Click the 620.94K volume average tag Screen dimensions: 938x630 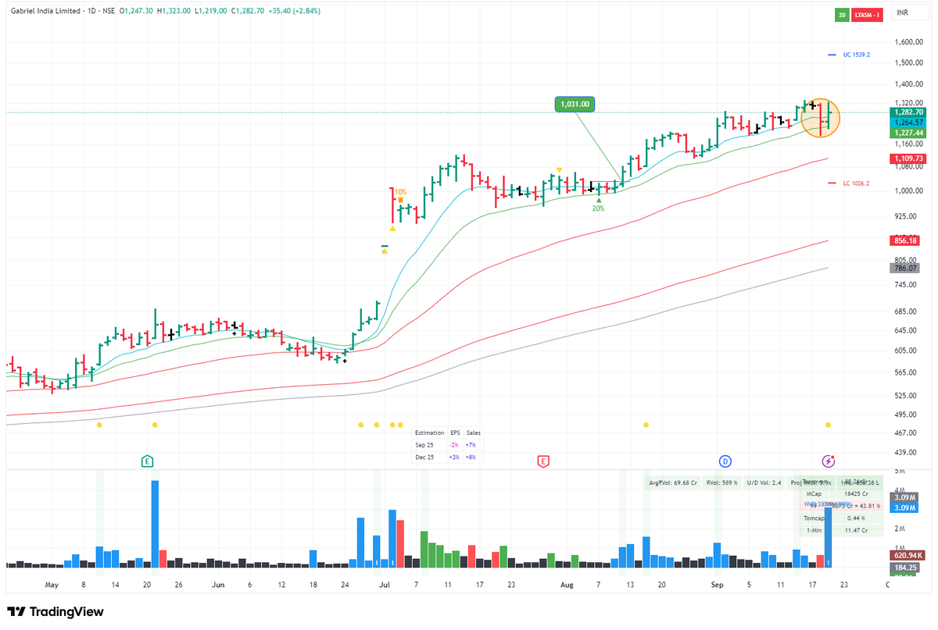pyautogui.click(x=907, y=554)
